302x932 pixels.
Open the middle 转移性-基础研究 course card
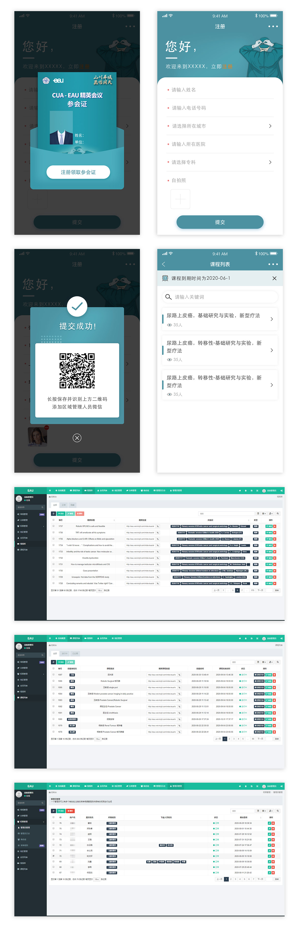click(220, 350)
